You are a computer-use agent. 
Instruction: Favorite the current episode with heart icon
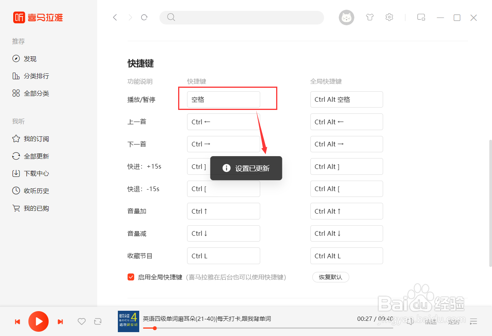(81, 322)
